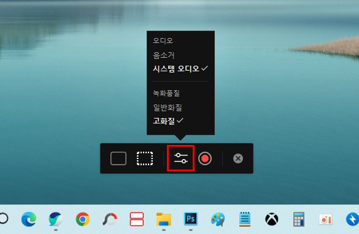Select 일반화질 recording quality
Screen dimensions: 359x234
(168, 107)
